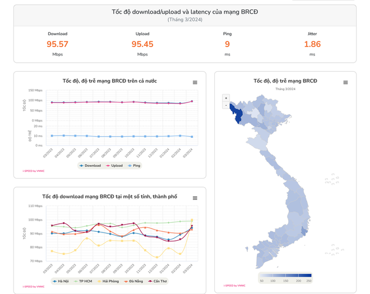Toggle the Download series in legend
The image size is (370, 294).
90,165
